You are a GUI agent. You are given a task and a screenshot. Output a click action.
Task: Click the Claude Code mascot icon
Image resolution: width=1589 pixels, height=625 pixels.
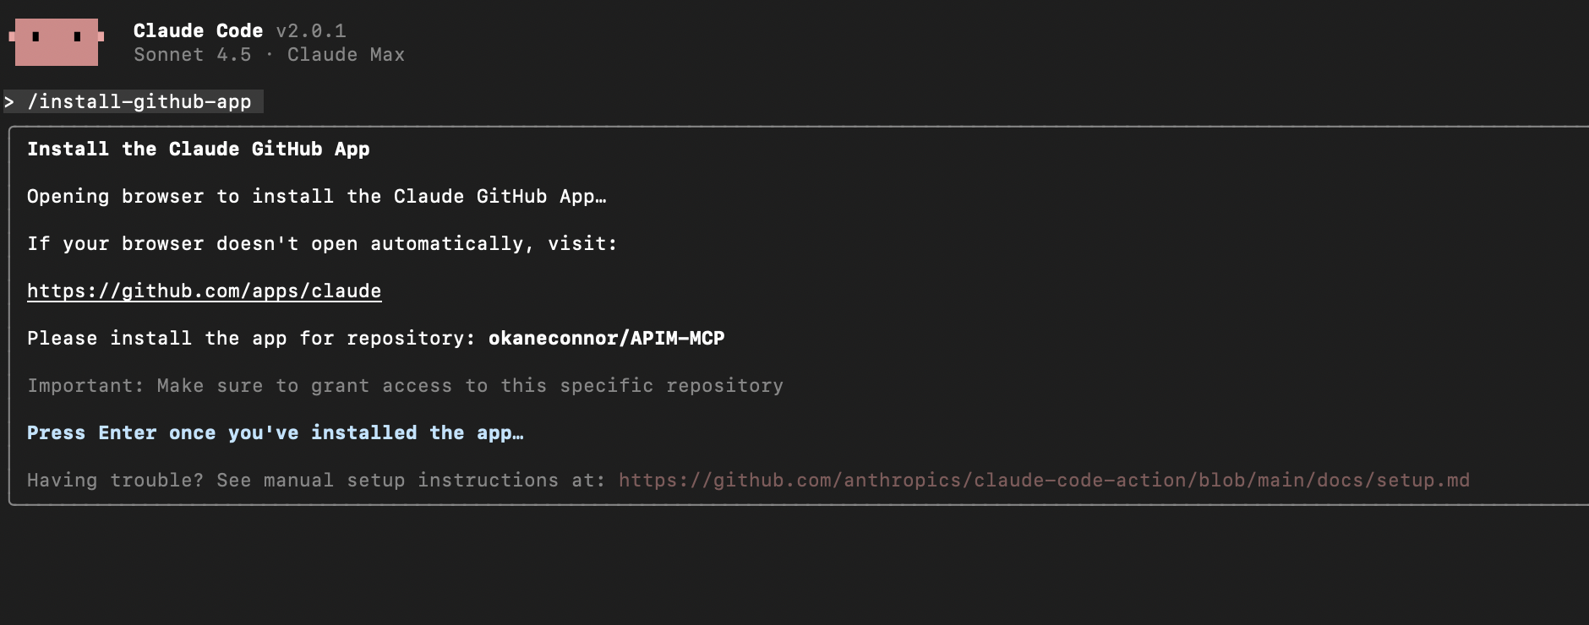tap(56, 42)
